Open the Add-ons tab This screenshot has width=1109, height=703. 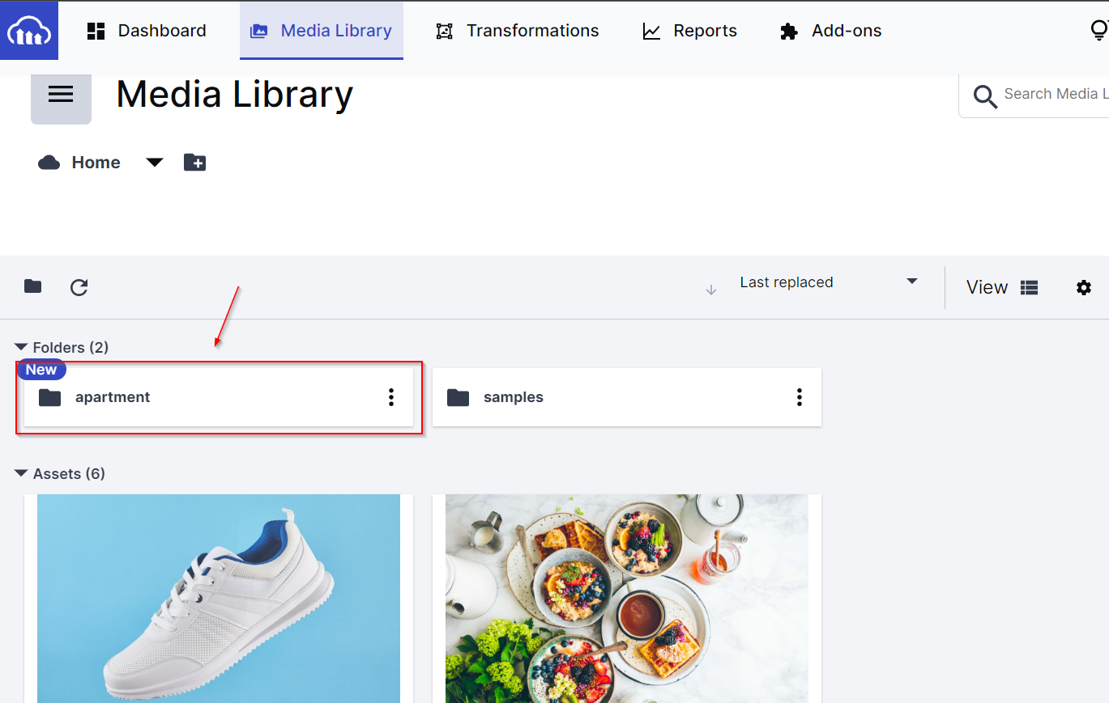coord(830,31)
